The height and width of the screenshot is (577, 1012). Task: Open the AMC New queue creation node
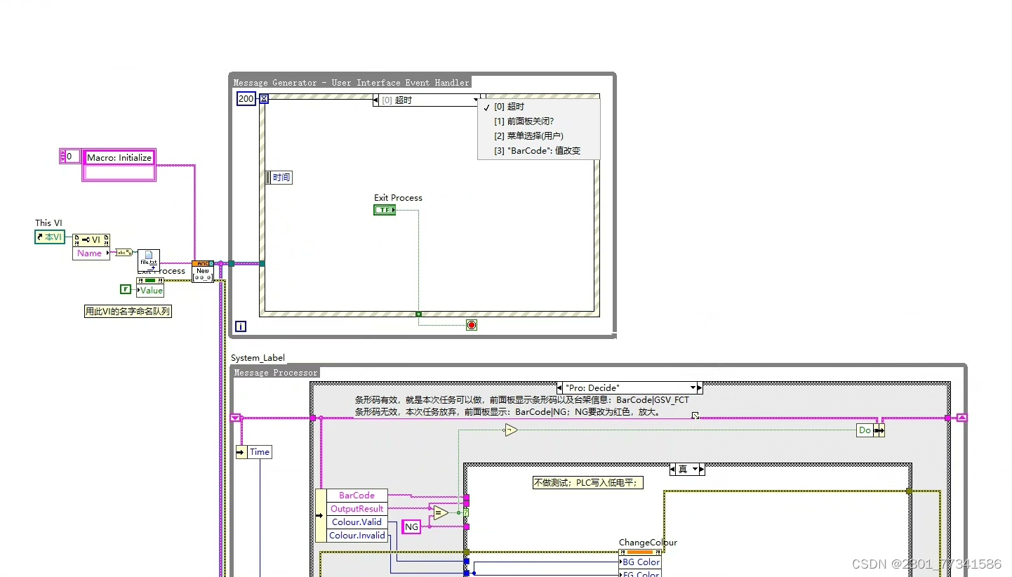[203, 272]
